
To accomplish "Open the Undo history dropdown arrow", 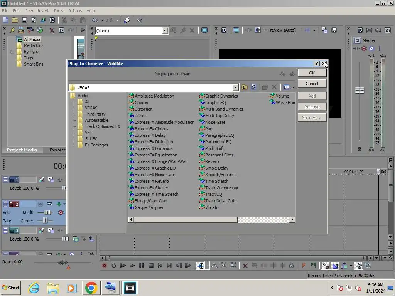I will pos(102,20).
